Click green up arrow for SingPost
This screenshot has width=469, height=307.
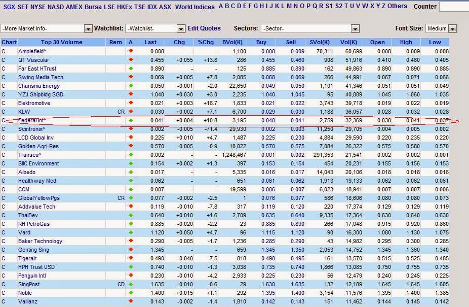(x=131, y=284)
